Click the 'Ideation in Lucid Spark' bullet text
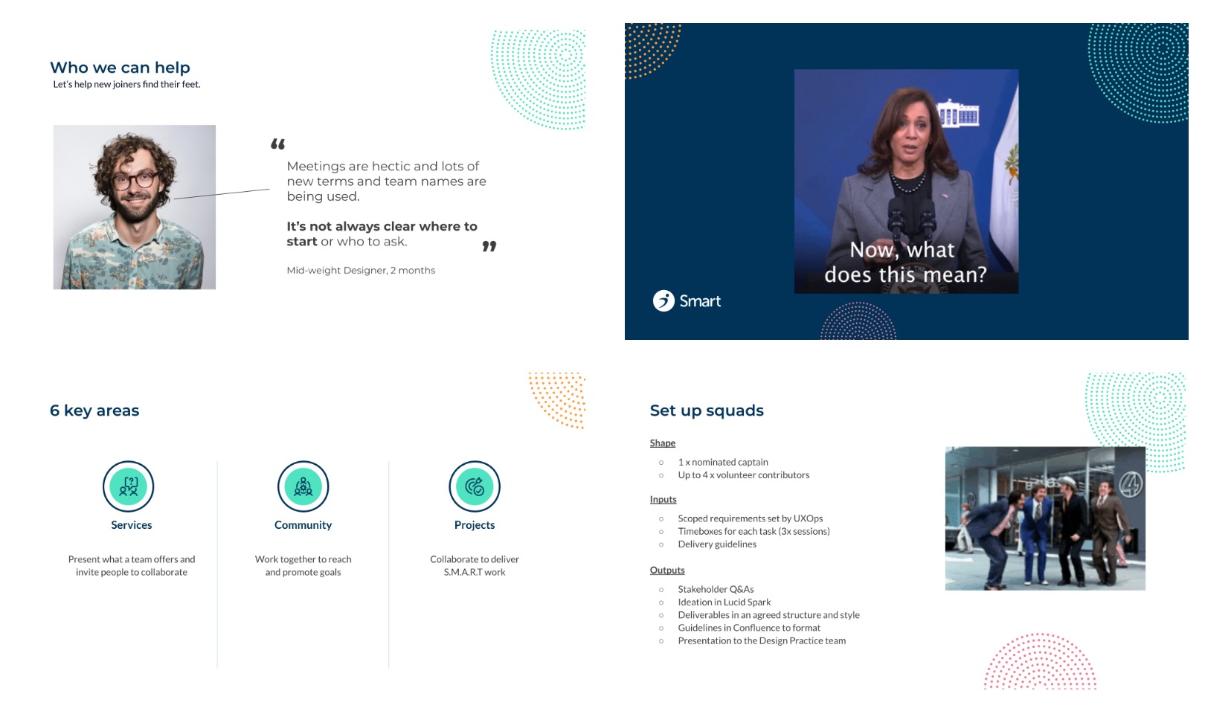1205x717 pixels. click(x=724, y=602)
